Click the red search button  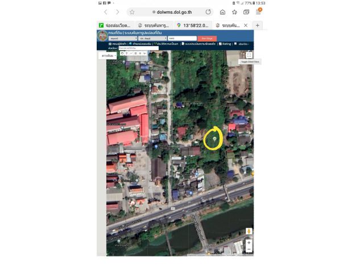click(x=207, y=38)
